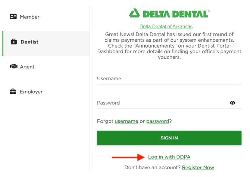The image size is (250, 177).
Task: Follow the forgot username link
Action: click(x=126, y=121)
